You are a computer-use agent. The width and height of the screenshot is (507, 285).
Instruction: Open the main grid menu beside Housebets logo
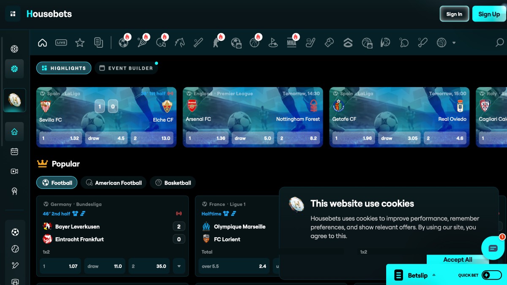(13, 14)
